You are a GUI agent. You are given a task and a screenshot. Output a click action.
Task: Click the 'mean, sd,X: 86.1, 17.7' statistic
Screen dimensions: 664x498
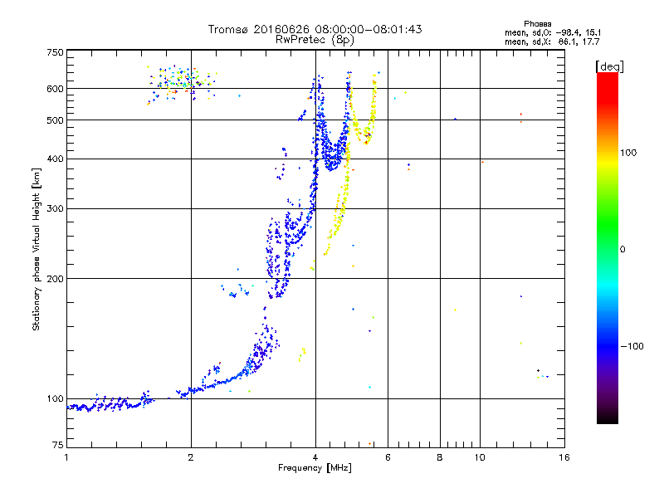(552, 41)
